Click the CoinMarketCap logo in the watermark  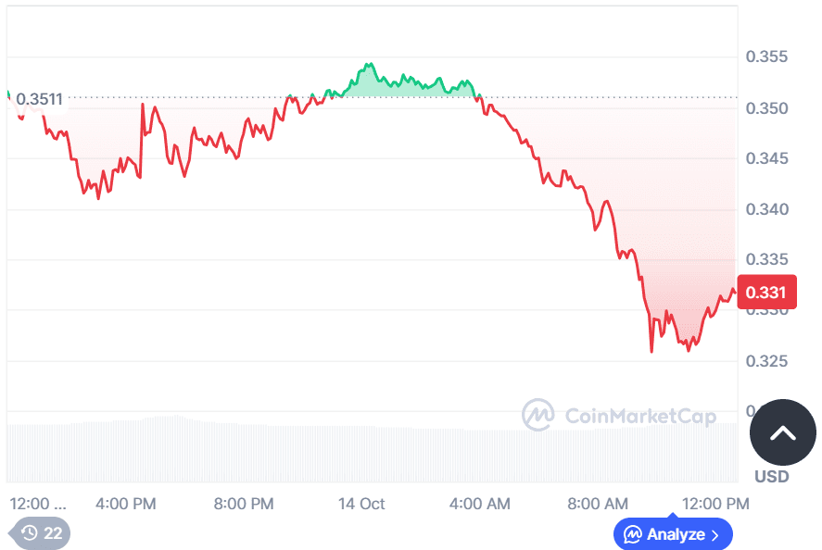tap(540, 416)
